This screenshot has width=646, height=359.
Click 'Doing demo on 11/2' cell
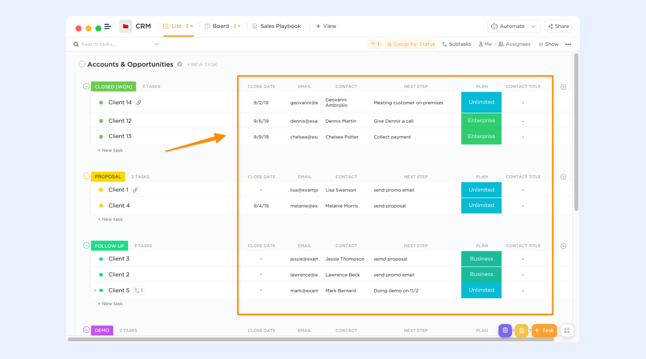[396, 291]
